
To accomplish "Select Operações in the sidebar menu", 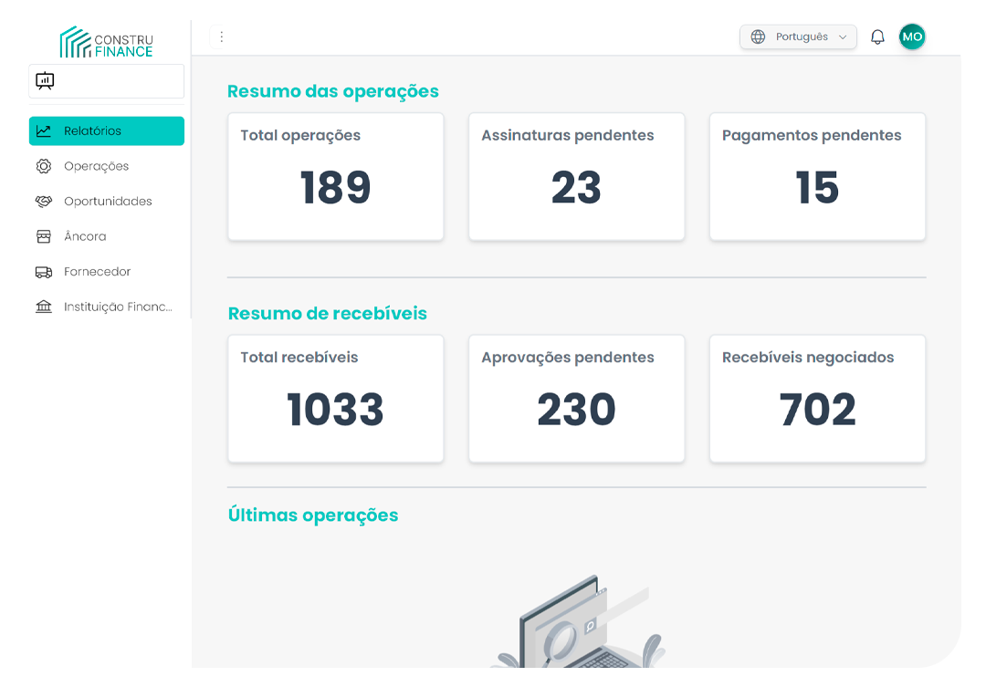I will click(97, 166).
